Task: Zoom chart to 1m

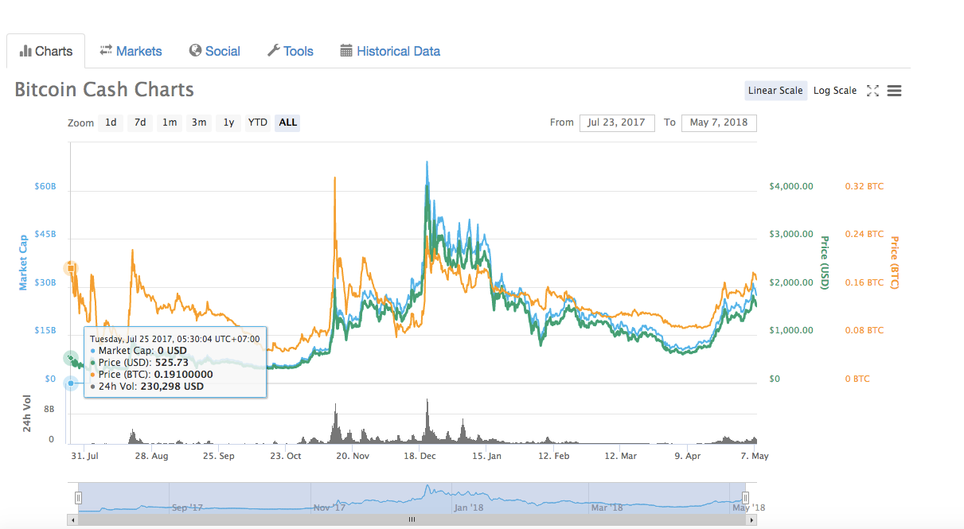Action: [x=170, y=123]
